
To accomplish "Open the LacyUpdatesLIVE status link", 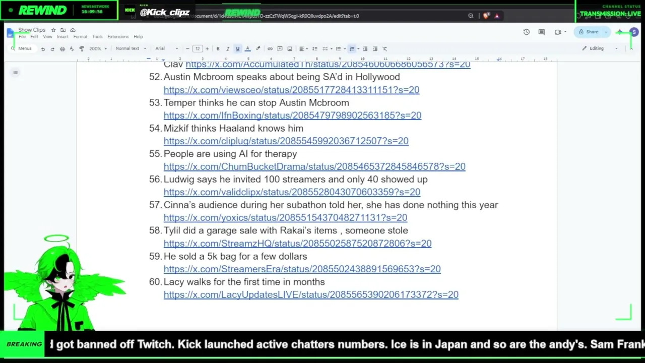I will click(311, 294).
